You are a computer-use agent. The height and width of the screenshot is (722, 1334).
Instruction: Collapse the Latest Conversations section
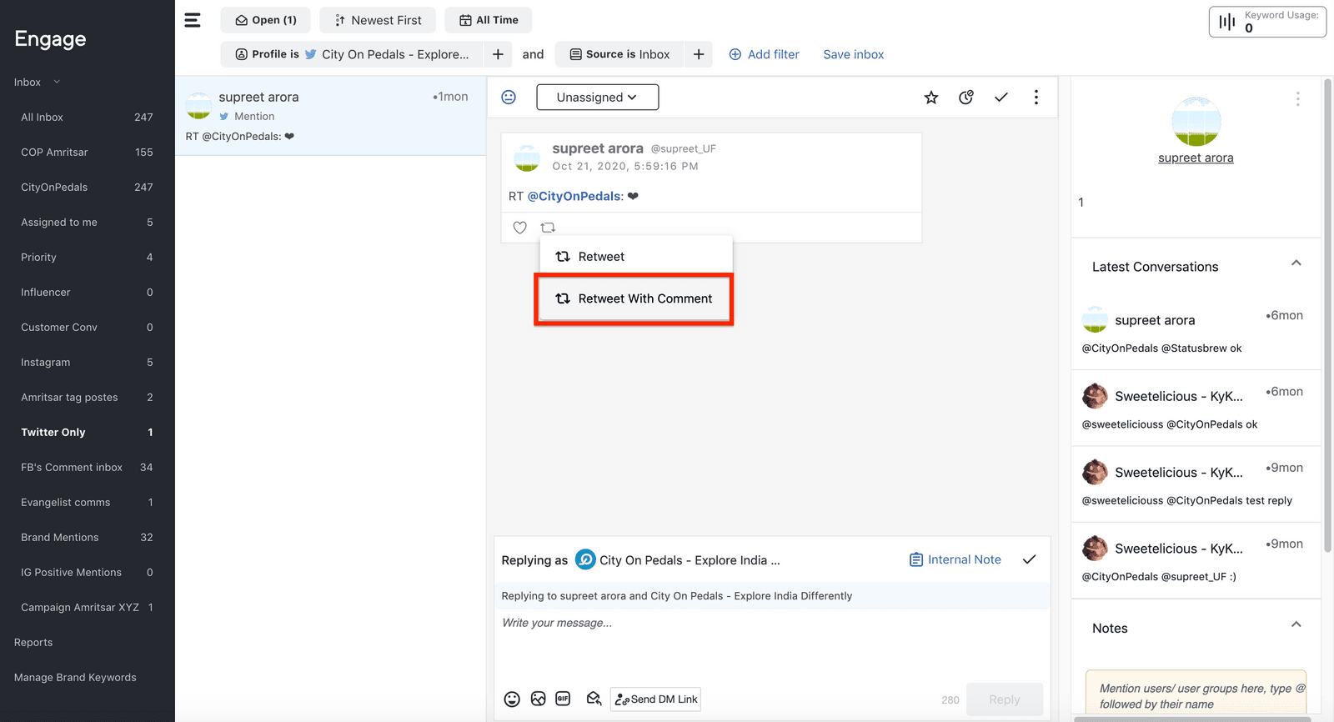click(1296, 263)
